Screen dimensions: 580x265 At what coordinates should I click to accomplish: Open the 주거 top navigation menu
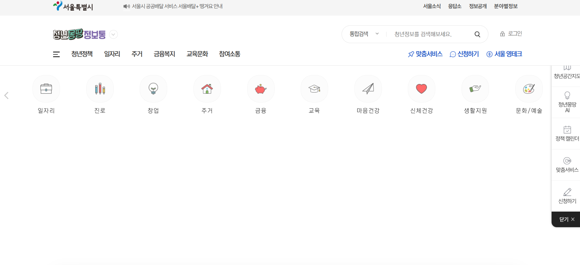click(137, 54)
